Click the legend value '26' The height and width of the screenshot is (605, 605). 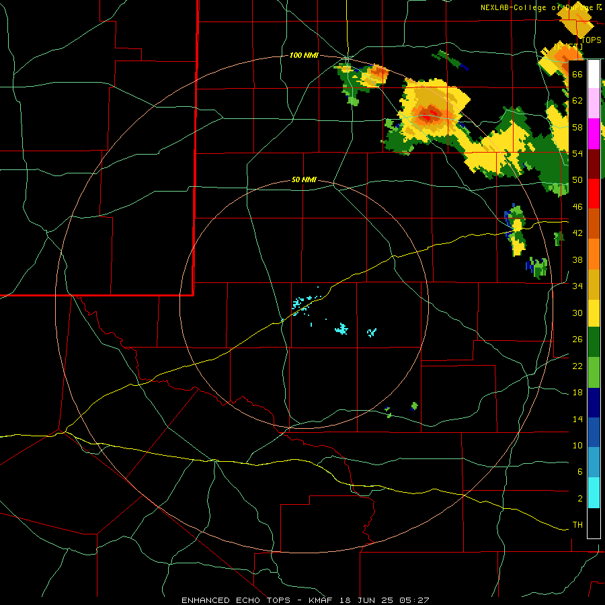pos(577,339)
